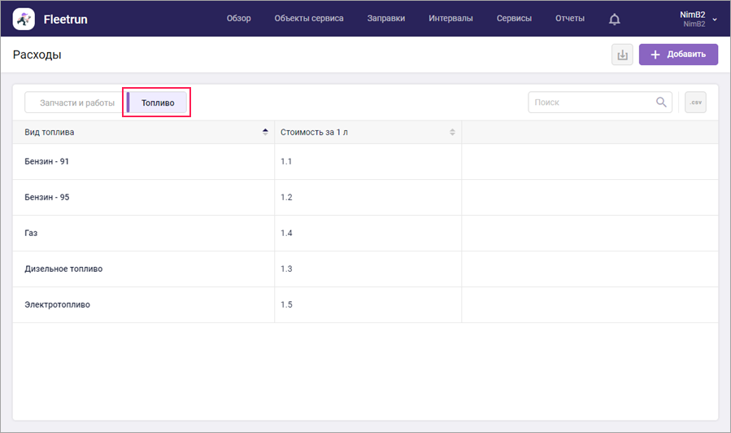Open Отчеты in the top navigation

pyautogui.click(x=569, y=19)
